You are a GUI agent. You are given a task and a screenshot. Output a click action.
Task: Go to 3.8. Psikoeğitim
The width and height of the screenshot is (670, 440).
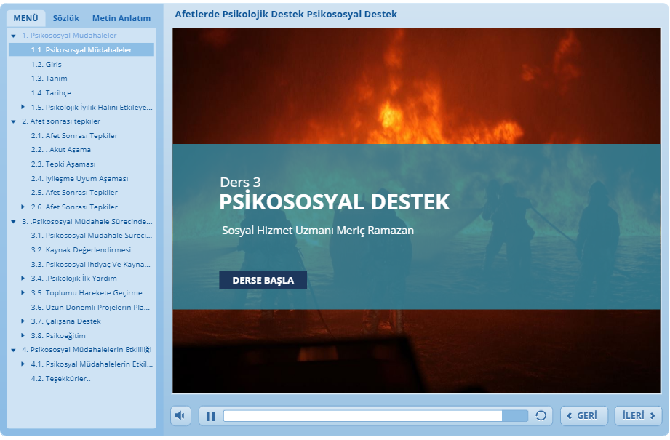tap(58, 335)
